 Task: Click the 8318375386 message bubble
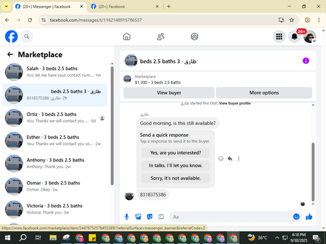tap(153, 195)
